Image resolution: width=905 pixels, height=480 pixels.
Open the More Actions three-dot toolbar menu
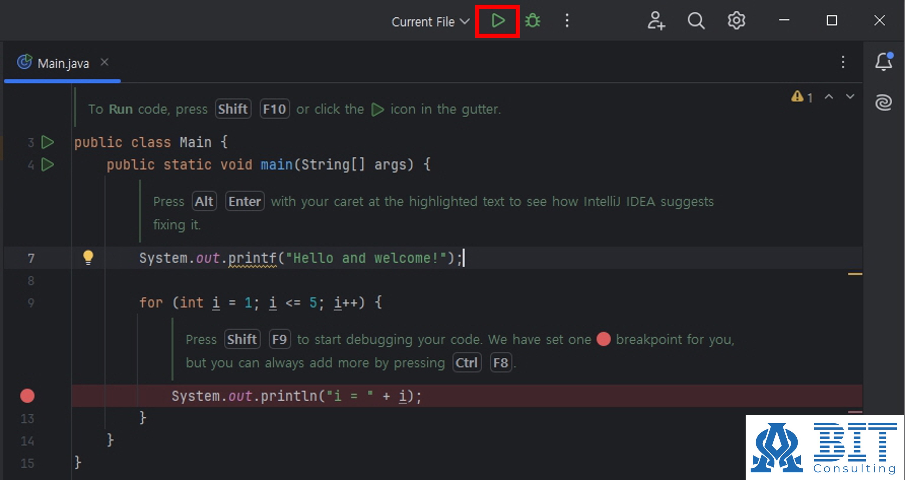(567, 21)
